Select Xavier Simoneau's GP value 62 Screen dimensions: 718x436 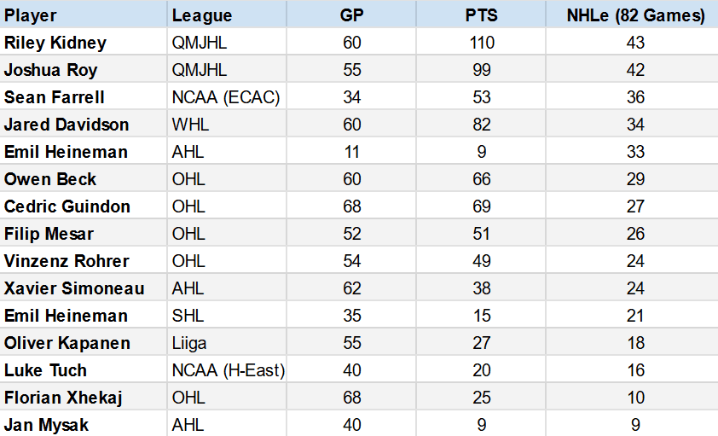coord(351,288)
